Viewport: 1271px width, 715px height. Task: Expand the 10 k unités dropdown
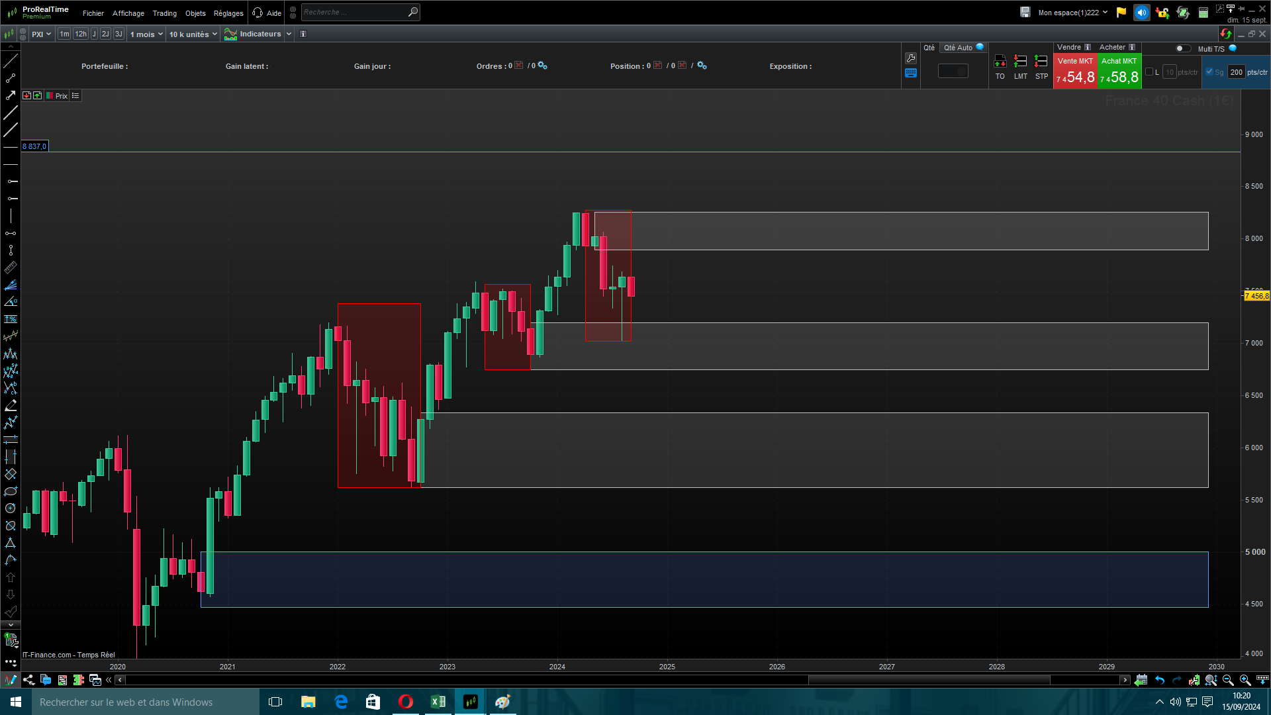(x=193, y=34)
